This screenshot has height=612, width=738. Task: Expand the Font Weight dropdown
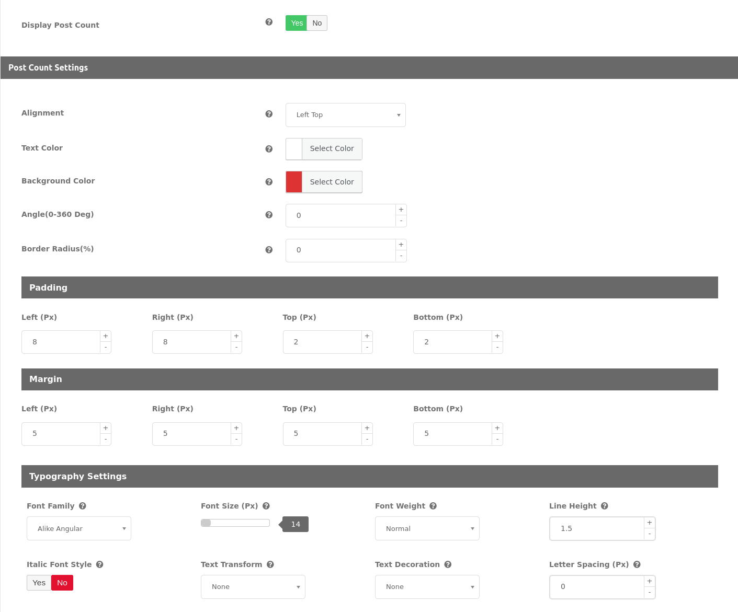point(427,528)
